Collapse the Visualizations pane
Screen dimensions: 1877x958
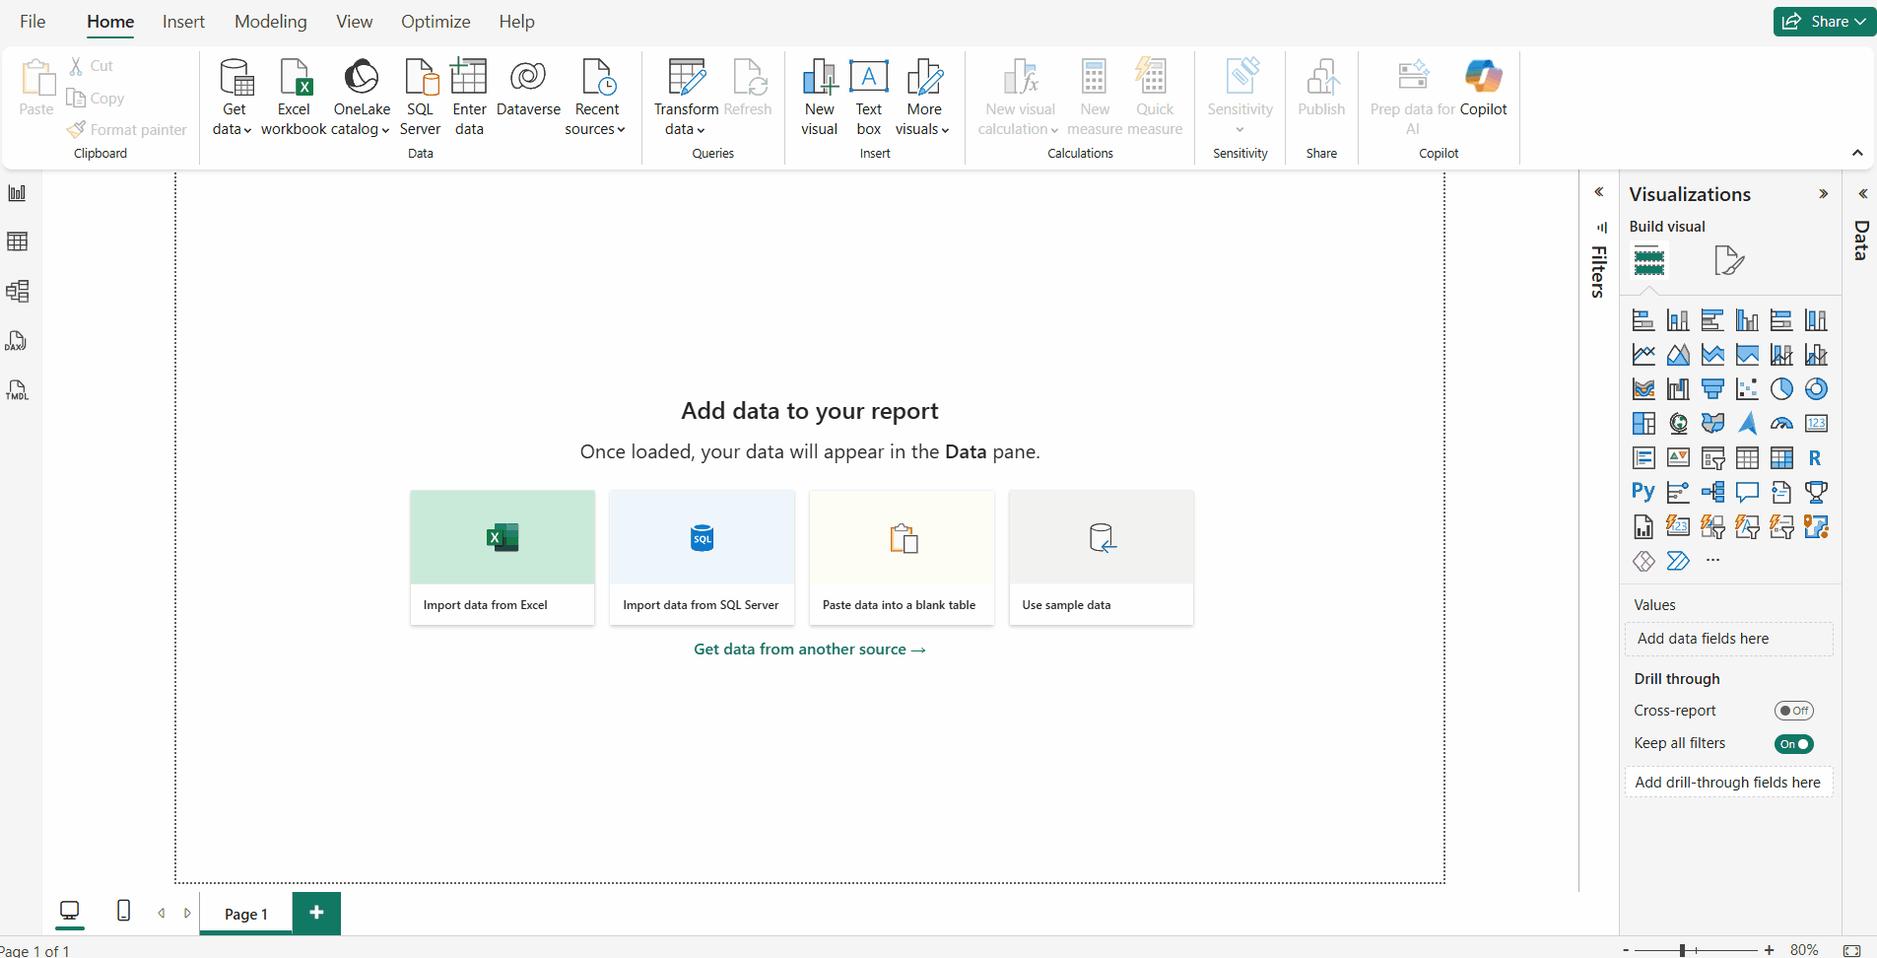[x=1824, y=193]
